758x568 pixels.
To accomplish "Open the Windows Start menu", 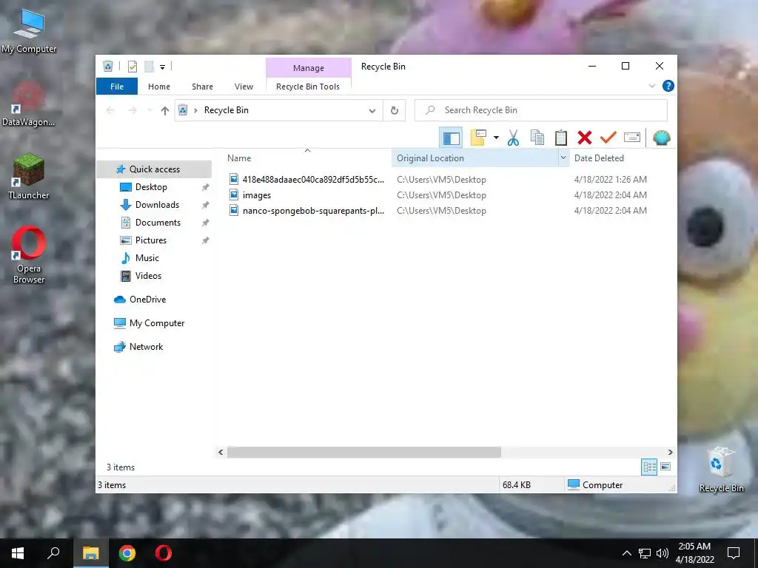I will 18,553.
